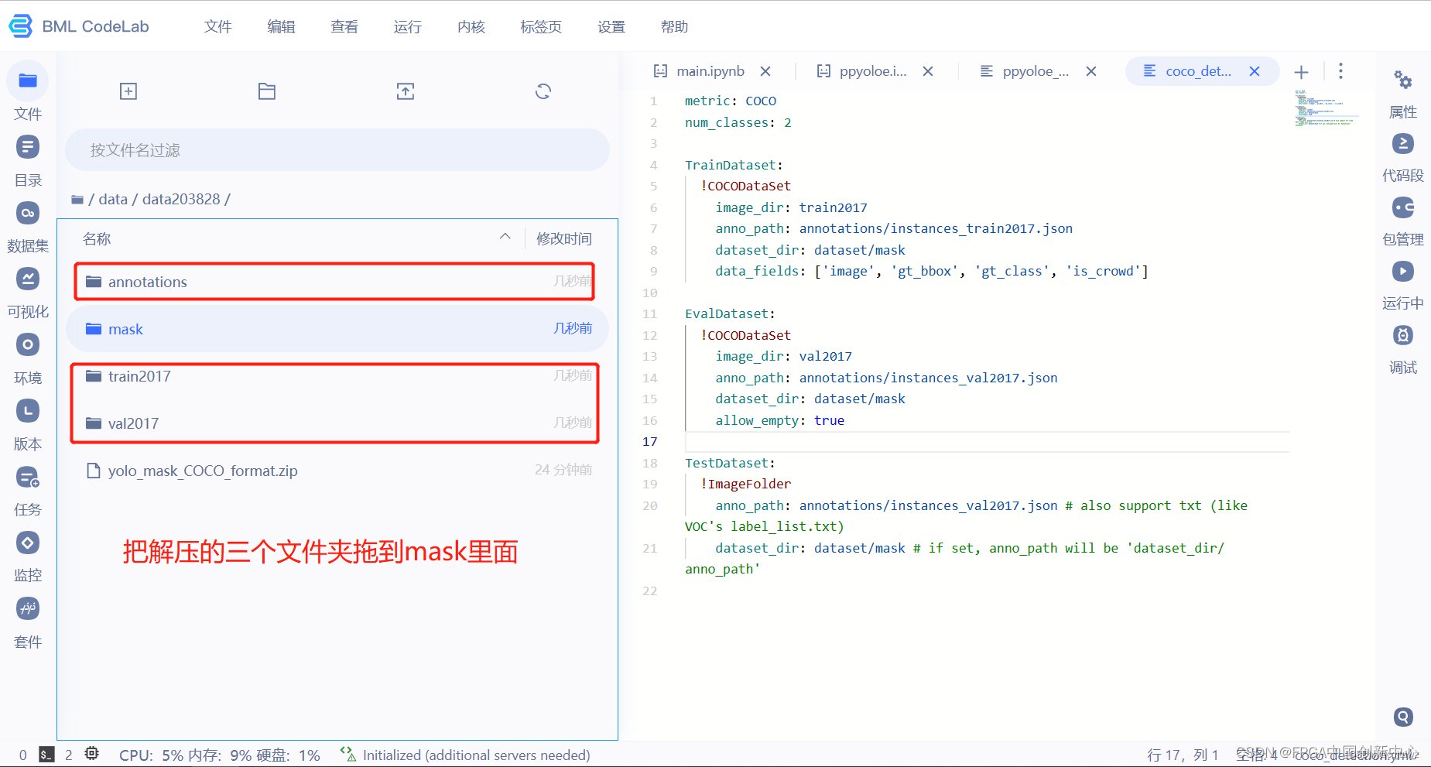Click the kernel chip icon in the status bar
The width and height of the screenshot is (1431, 767).
pos(92,754)
